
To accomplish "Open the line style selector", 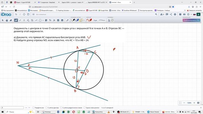I will [x=102, y=20].
